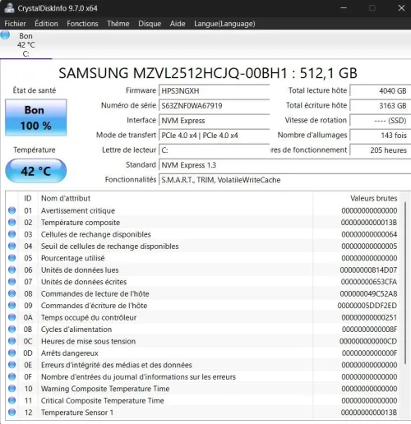Open the Langue(Language) menu

224,24
